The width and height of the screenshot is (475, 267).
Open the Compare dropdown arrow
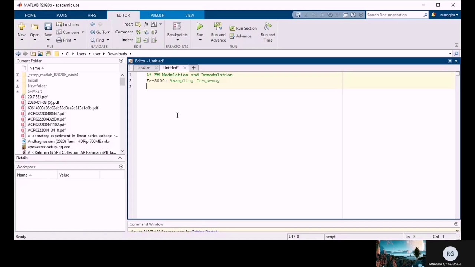pyautogui.click(x=83, y=32)
